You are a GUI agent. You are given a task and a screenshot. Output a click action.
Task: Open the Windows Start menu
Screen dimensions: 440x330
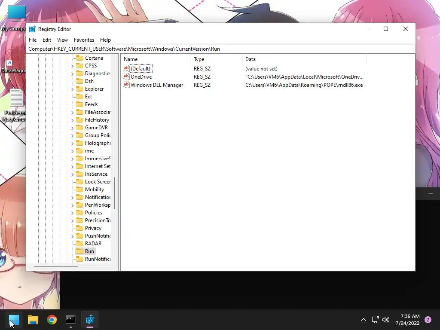coord(14,319)
